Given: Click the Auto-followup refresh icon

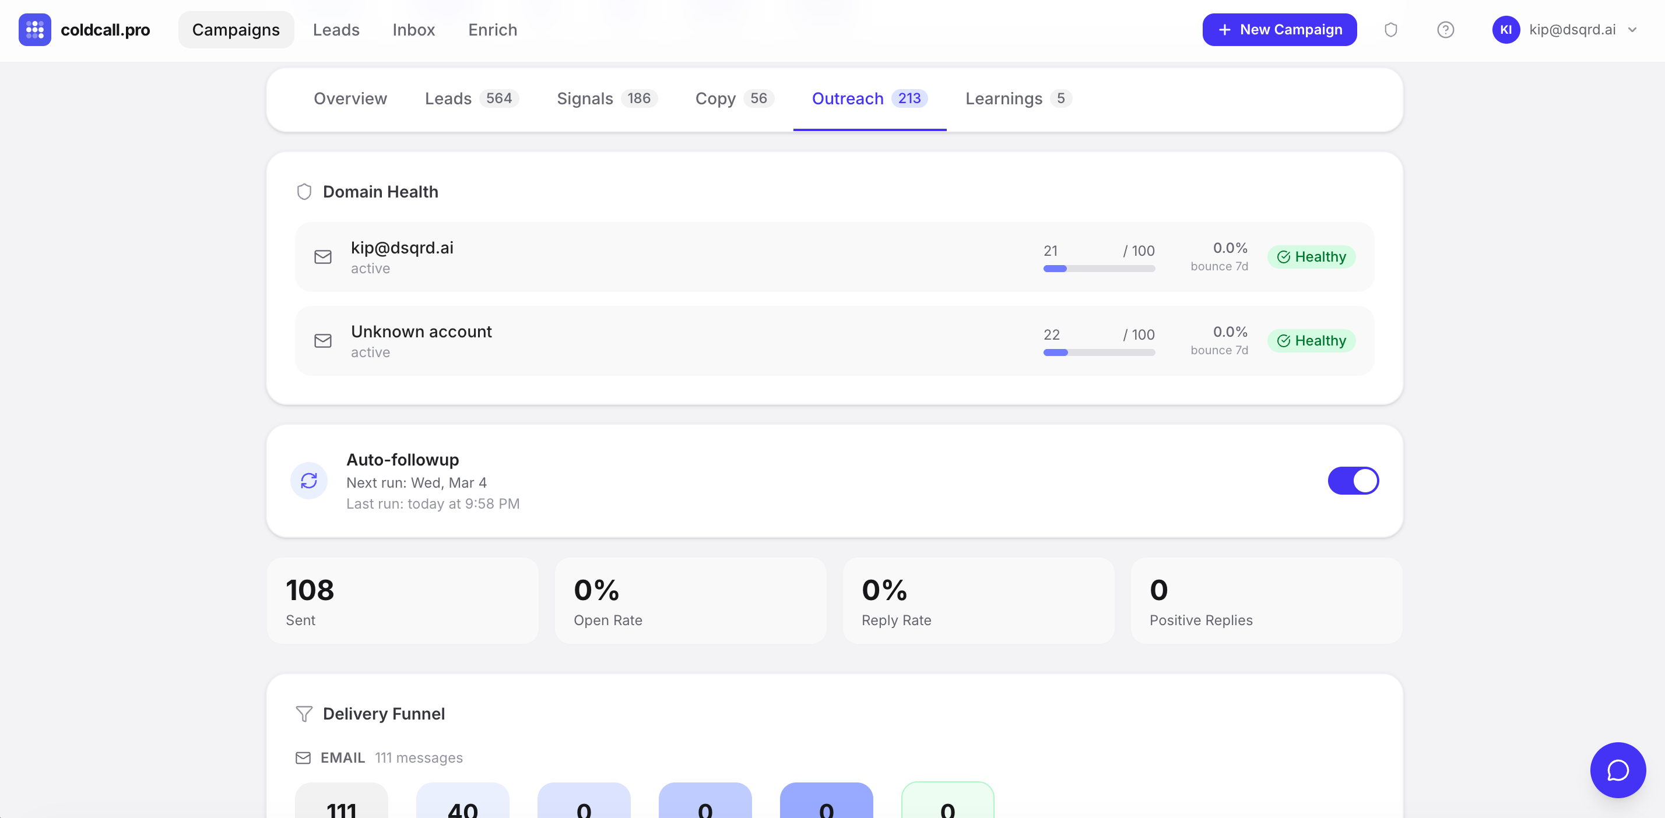Looking at the screenshot, I should click(x=309, y=481).
